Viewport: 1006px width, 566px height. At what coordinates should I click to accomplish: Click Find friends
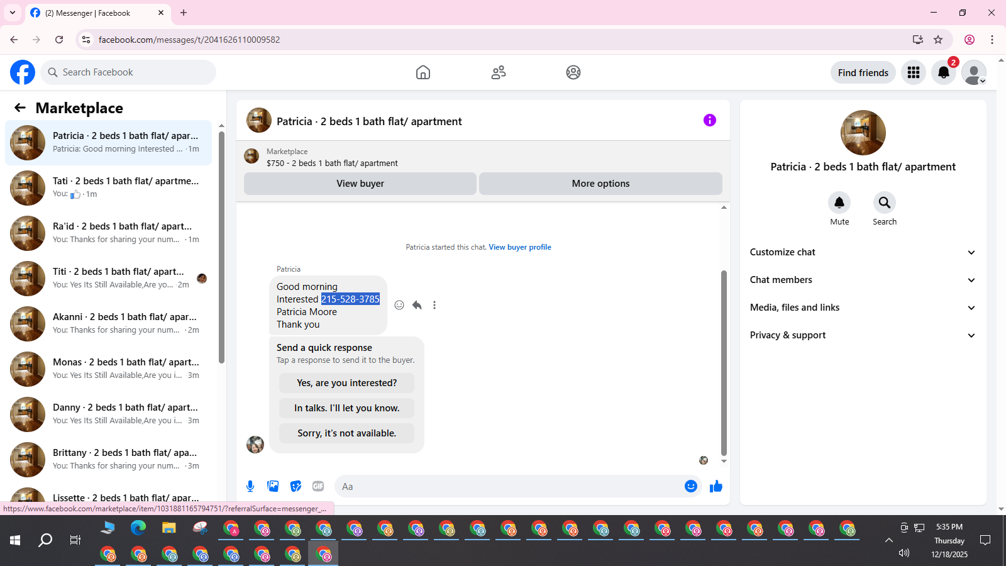[863, 72]
